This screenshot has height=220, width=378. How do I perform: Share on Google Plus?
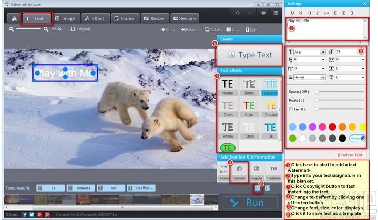coord(39,214)
